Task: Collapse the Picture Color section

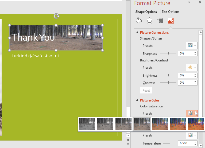Action: coord(137,100)
